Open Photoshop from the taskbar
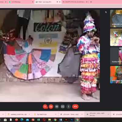The image size is (122, 122). pos(72,120)
